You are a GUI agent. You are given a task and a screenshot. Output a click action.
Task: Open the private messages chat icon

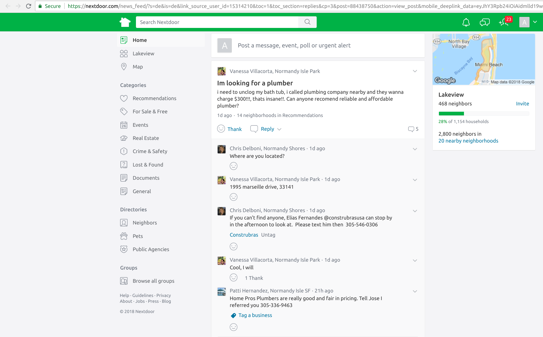click(485, 22)
